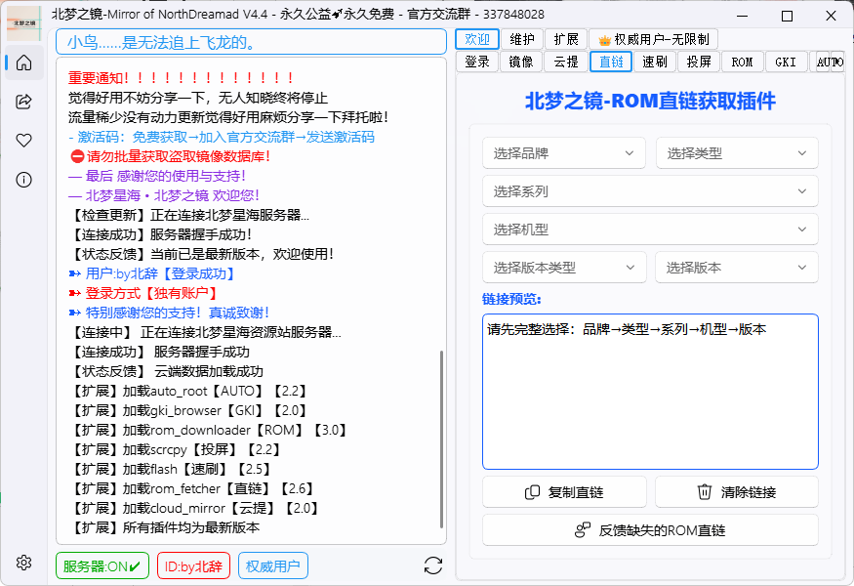The height and width of the screenshot is (586, 854).
Task: Open the GKI tab
Action: [786, 62]
